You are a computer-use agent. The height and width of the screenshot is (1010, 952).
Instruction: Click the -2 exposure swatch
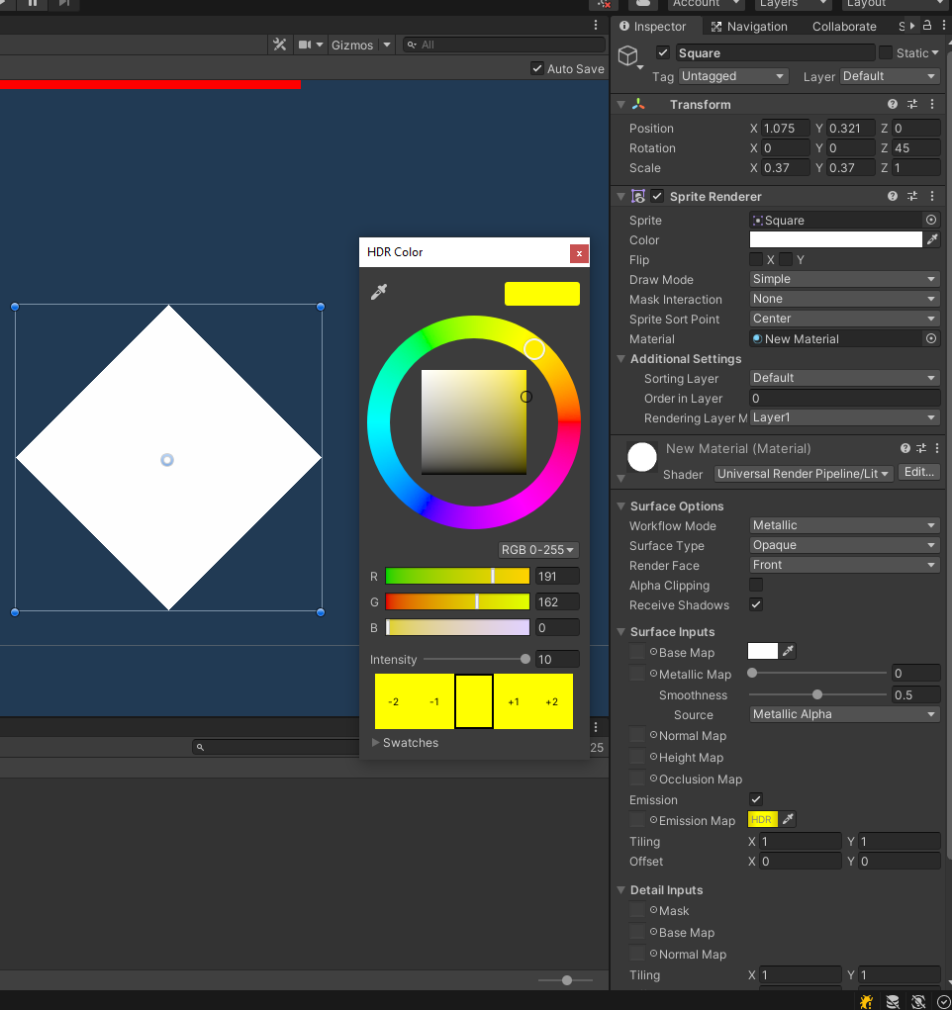pyautogui.click(x=394, y=701)
